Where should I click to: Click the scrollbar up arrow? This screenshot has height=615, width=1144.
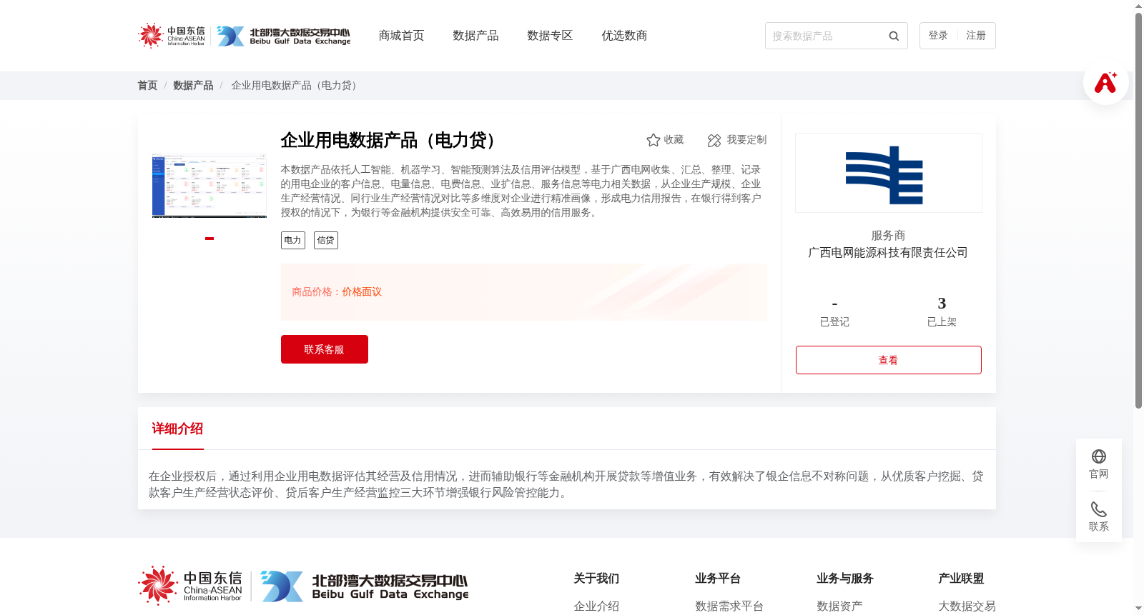1138,6
